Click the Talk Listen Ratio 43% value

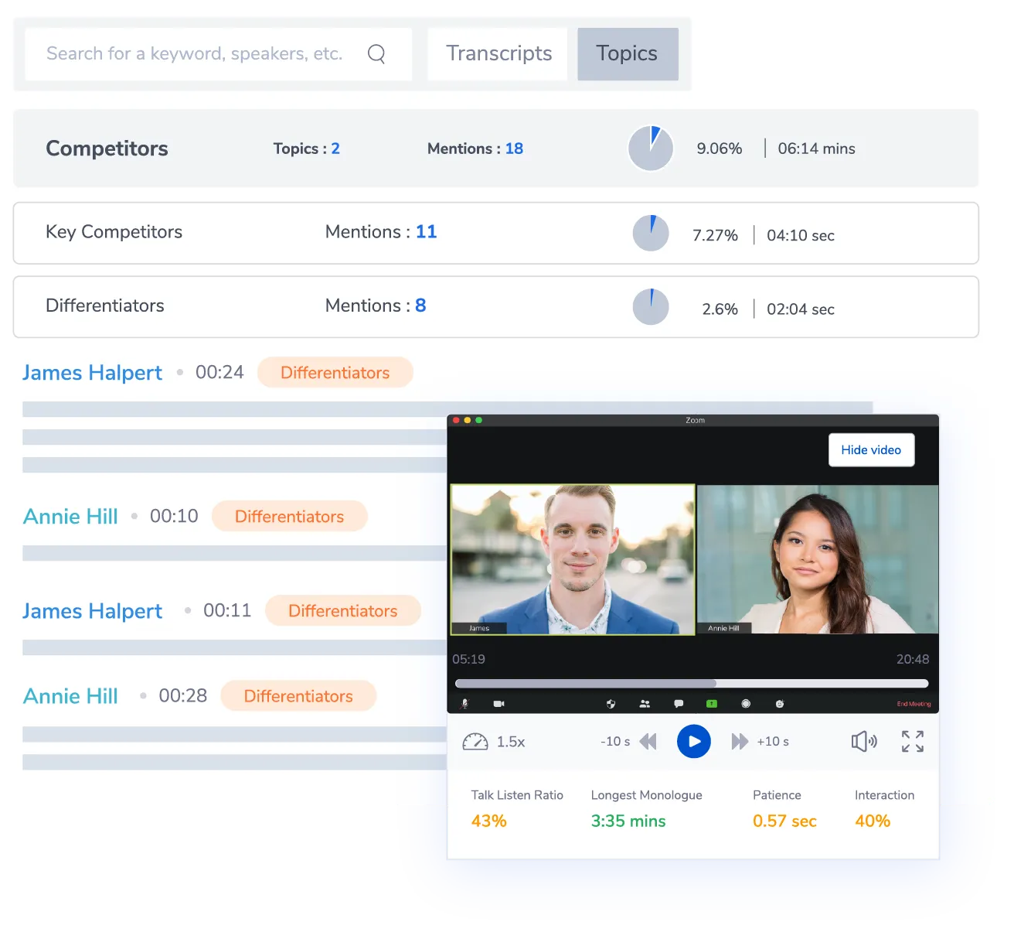click(489, 821)
